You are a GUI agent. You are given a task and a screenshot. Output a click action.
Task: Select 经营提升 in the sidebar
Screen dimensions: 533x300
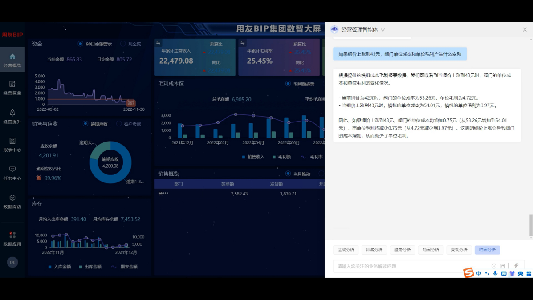[13, 116]
